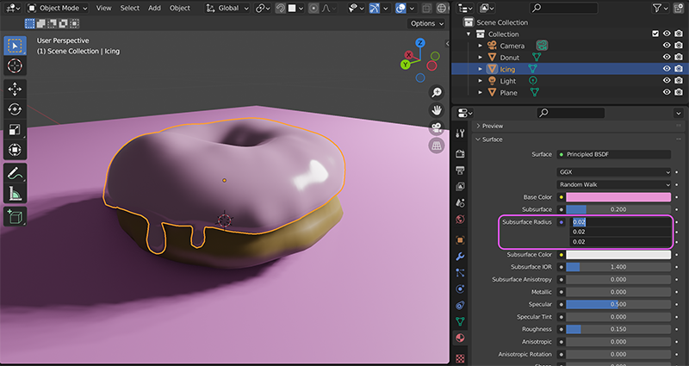Pick the Transform tool
The width and height of the screenshot is (689, 366).
tap(15, 149)
